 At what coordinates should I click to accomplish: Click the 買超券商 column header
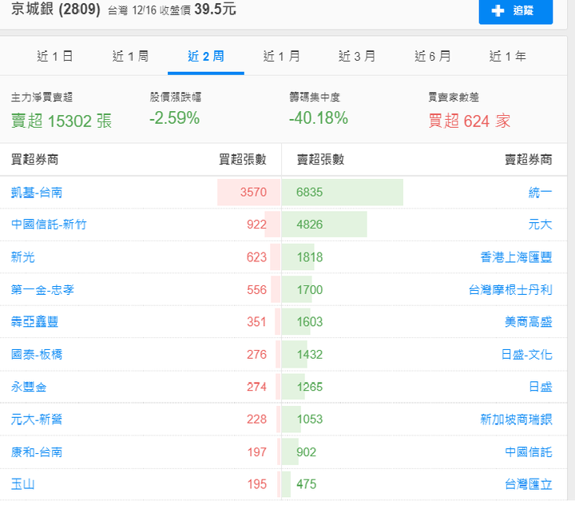click(x=34, y=160)
